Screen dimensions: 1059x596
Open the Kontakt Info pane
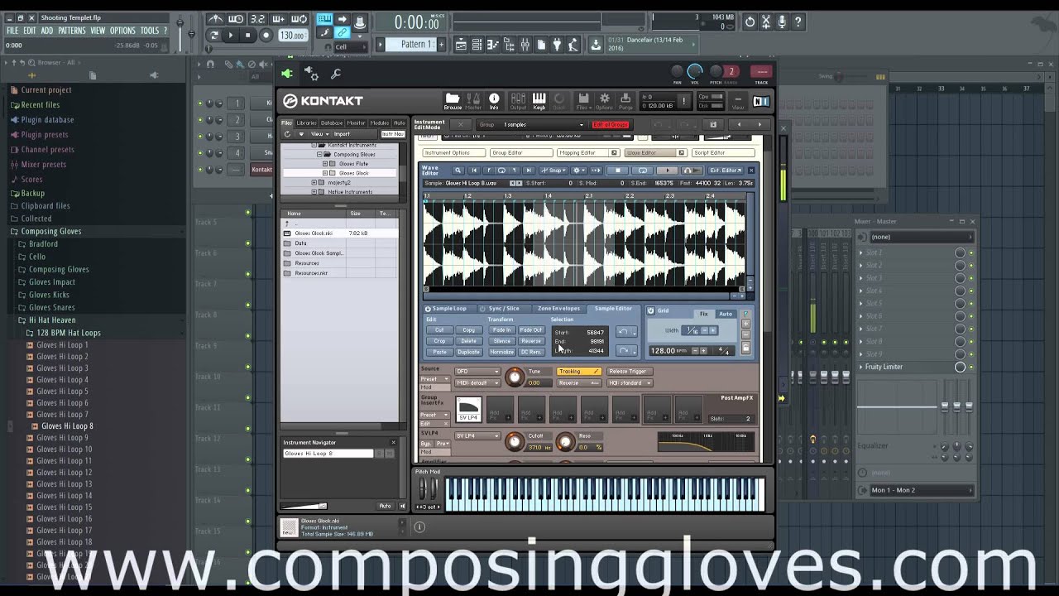click(x=494, y=101)
